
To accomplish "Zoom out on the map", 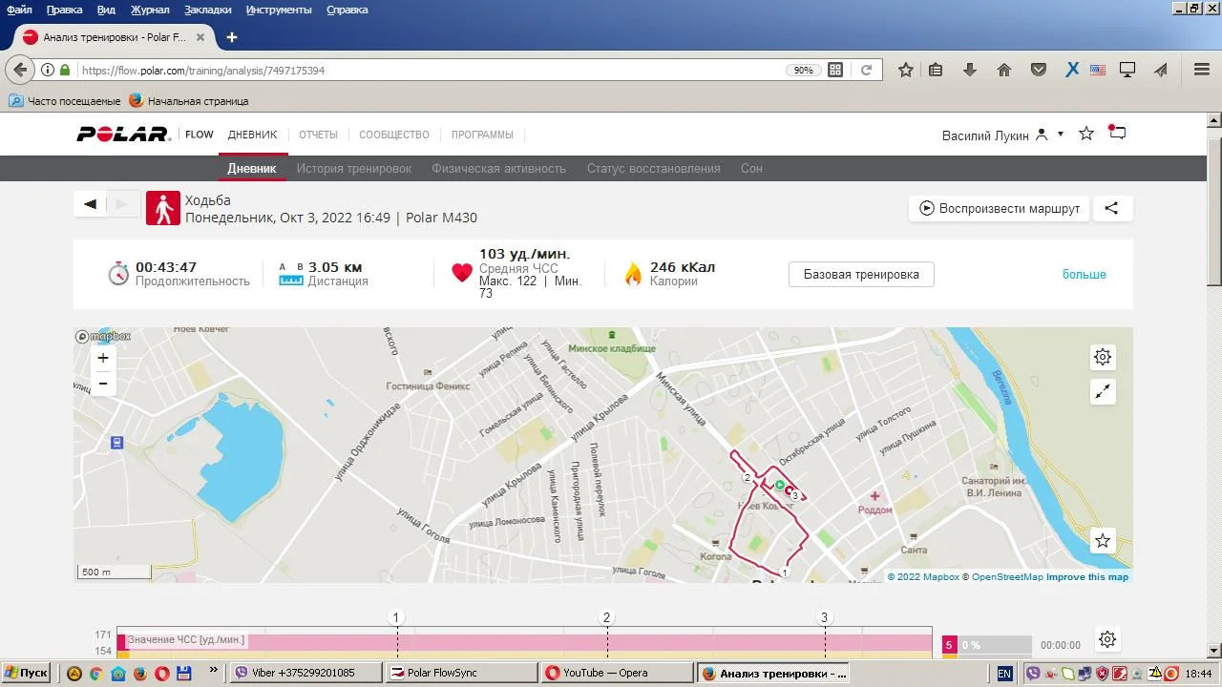I will (103, 384).
